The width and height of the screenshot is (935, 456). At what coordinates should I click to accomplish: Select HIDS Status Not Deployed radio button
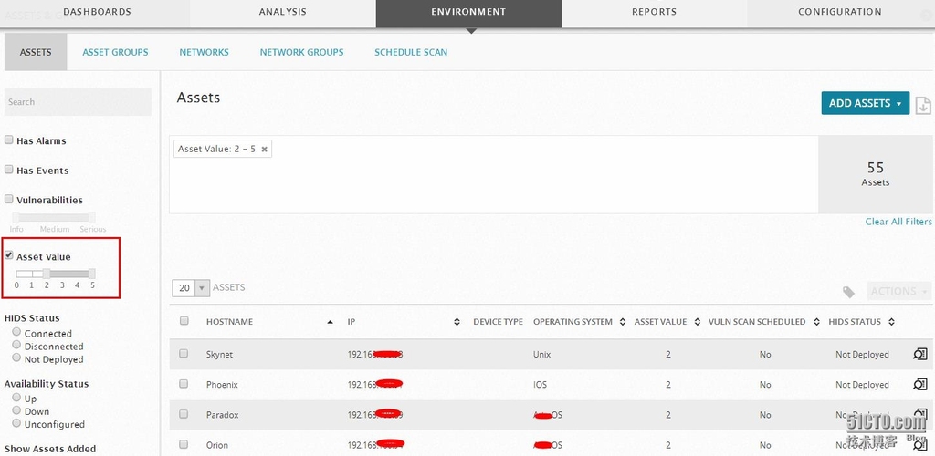pos(16,358)
